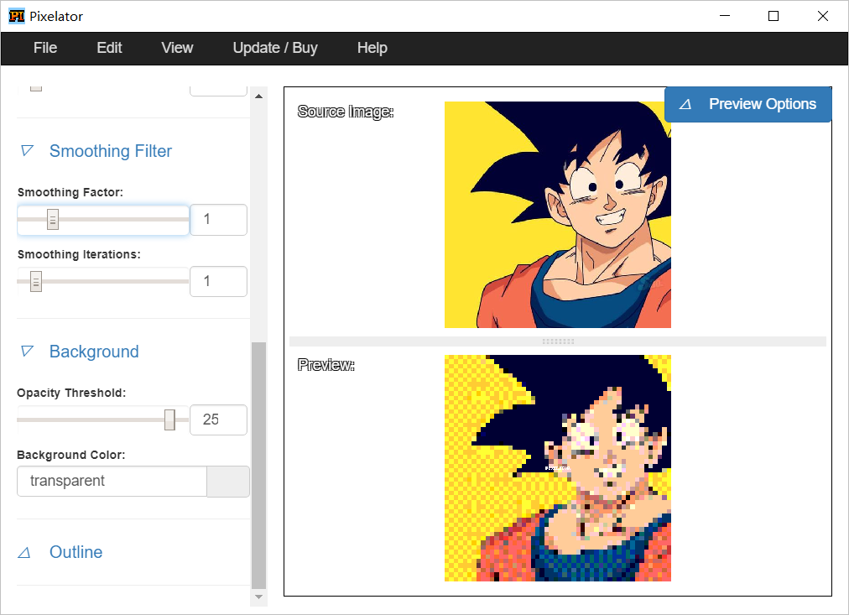Open the Background Color swatch picker
This screenshot has width=849, height=615.
[228, 482]
